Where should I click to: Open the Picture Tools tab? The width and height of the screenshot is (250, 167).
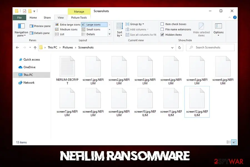pos(79,18)
